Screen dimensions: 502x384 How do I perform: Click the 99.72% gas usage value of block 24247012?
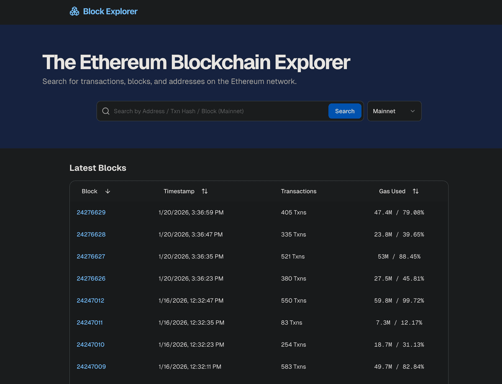click(x=413, y=300)
